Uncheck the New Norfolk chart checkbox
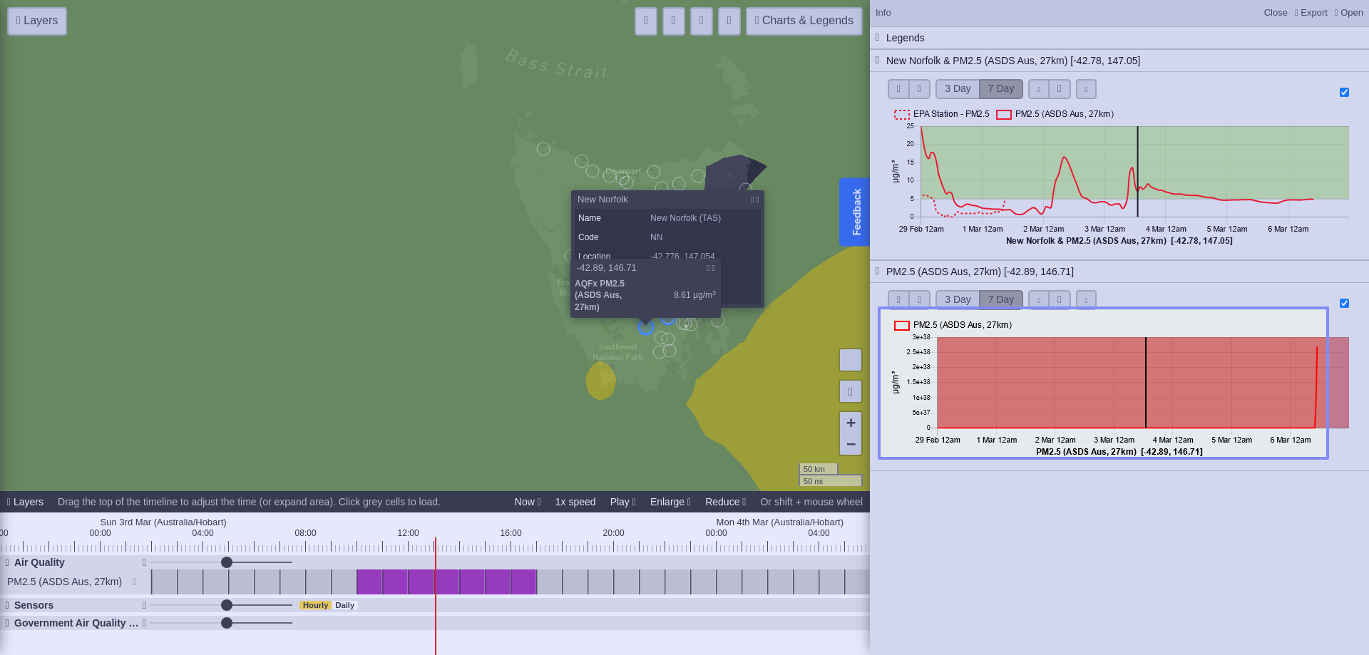 coord(1344,92)
